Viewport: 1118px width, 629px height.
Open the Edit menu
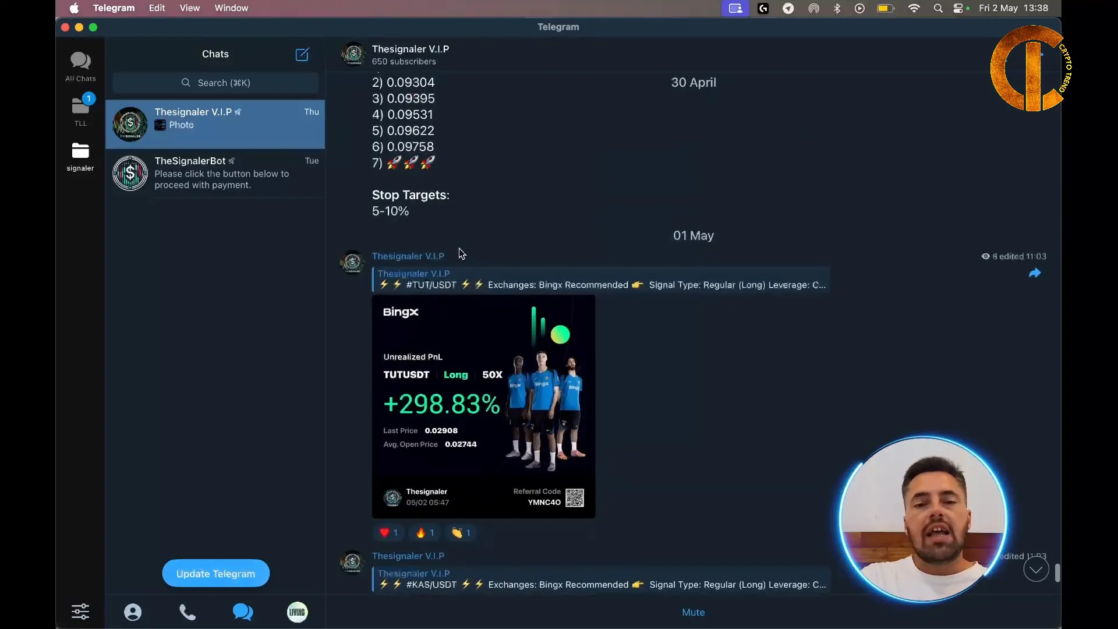(157, 8)
